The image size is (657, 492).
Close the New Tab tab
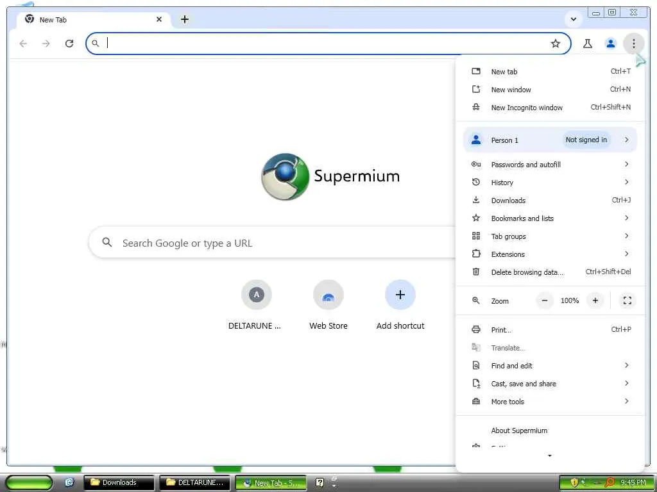click(x=159, y=19)
